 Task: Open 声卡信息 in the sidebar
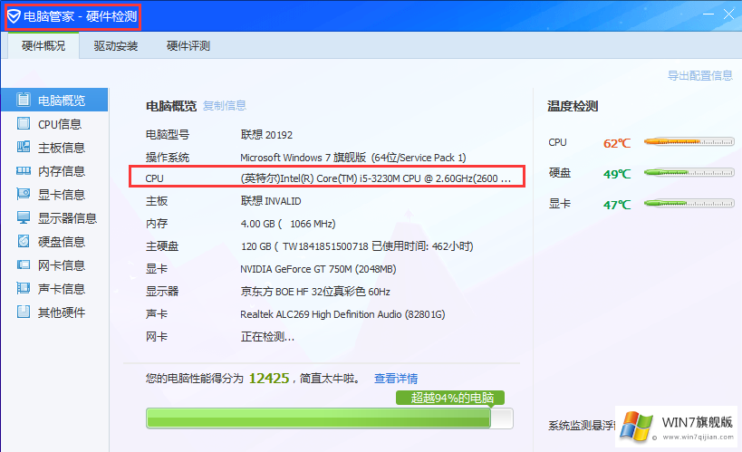[54, 289]
